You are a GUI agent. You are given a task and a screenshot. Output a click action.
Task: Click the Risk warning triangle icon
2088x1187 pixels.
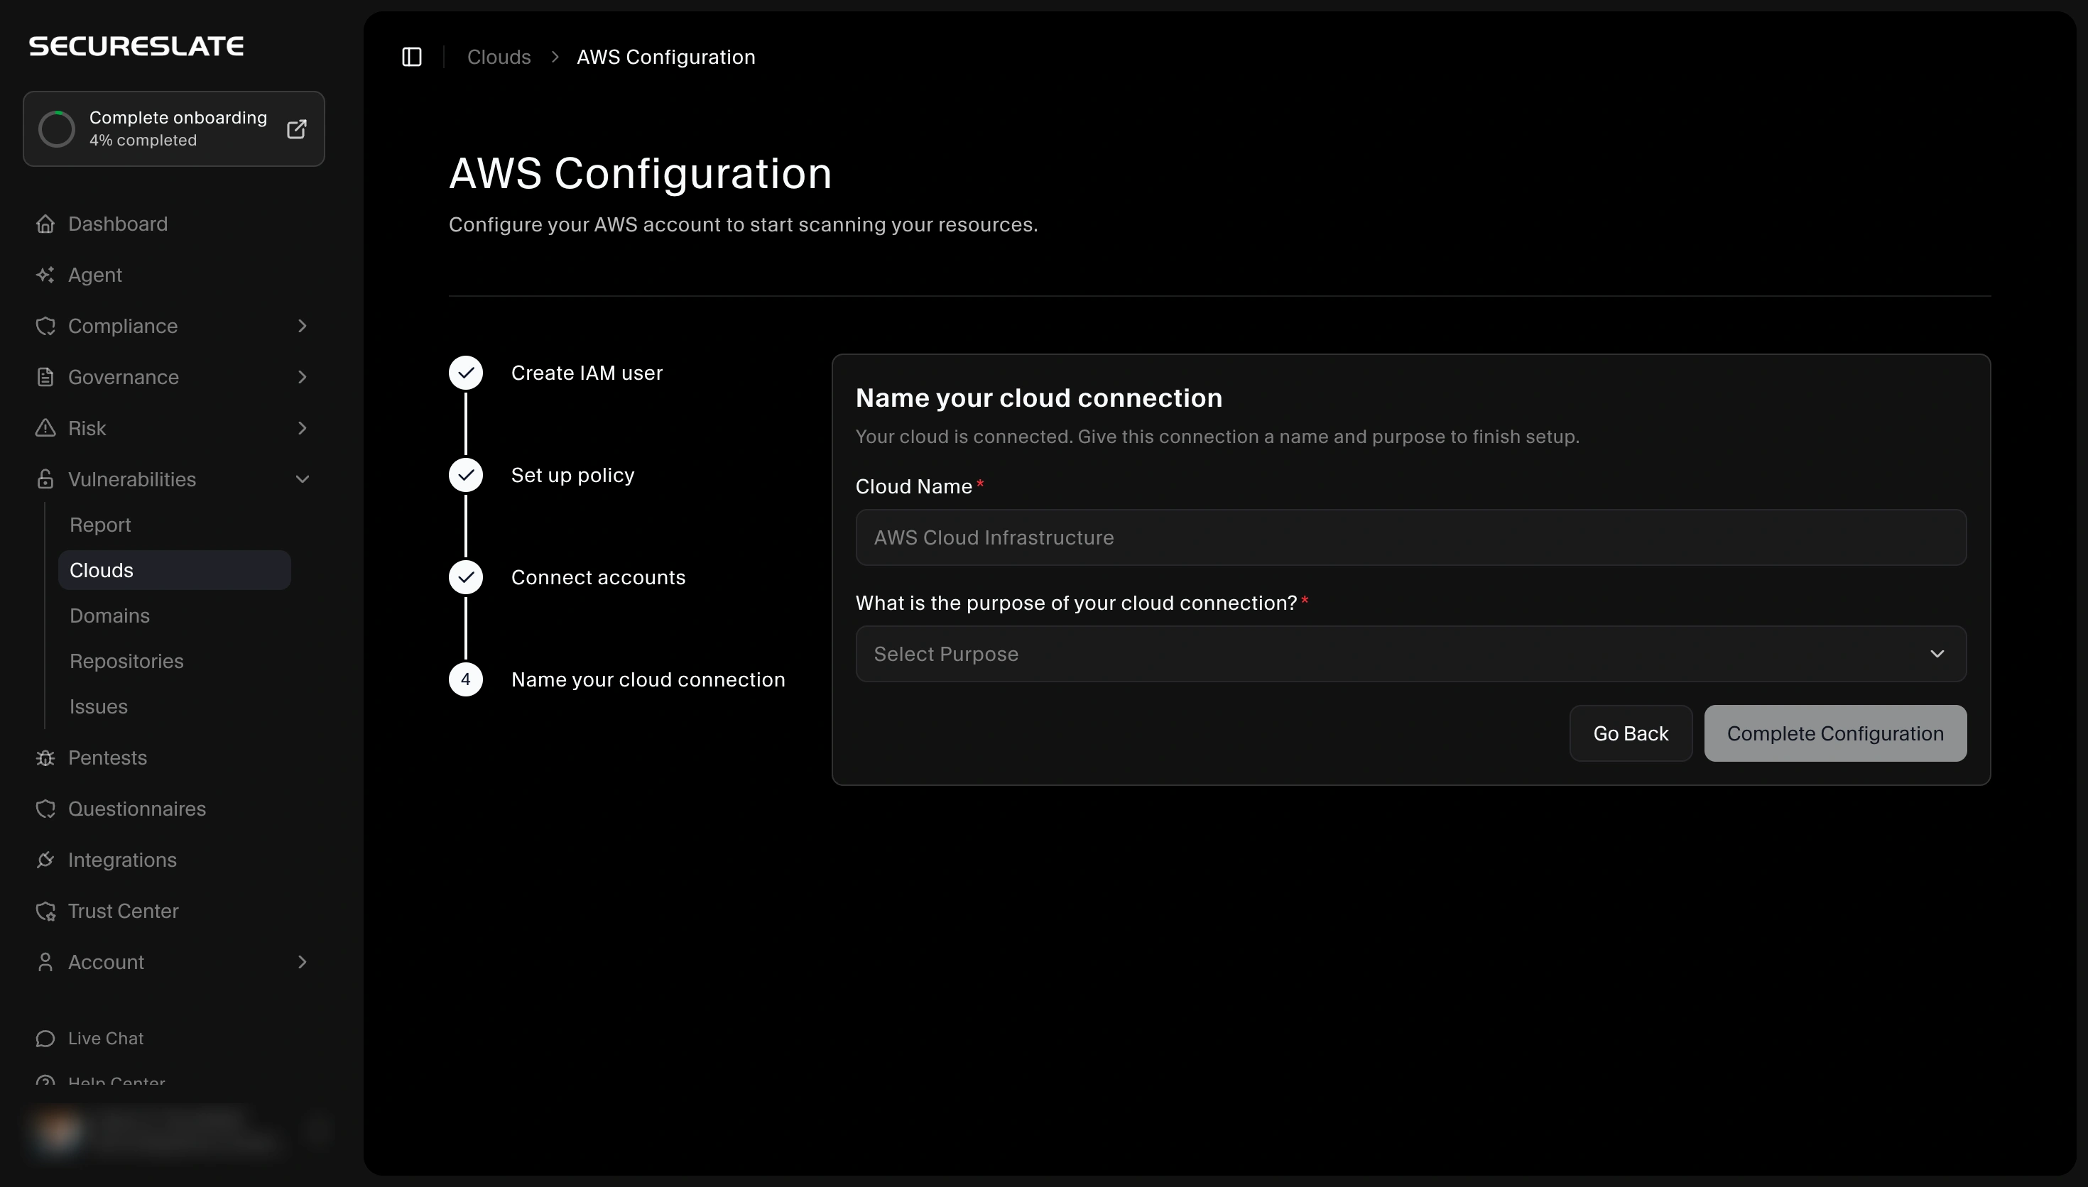click(45, 428)
